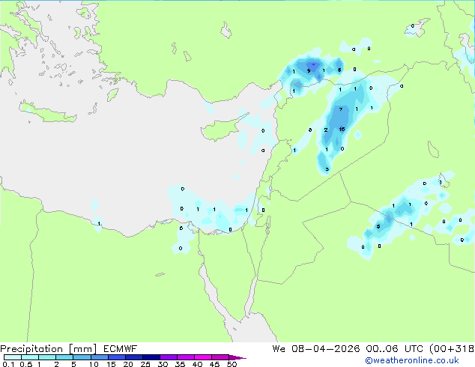Click the '9' precipitation value on map
The image size is (475, 367).
coord(309,71)
